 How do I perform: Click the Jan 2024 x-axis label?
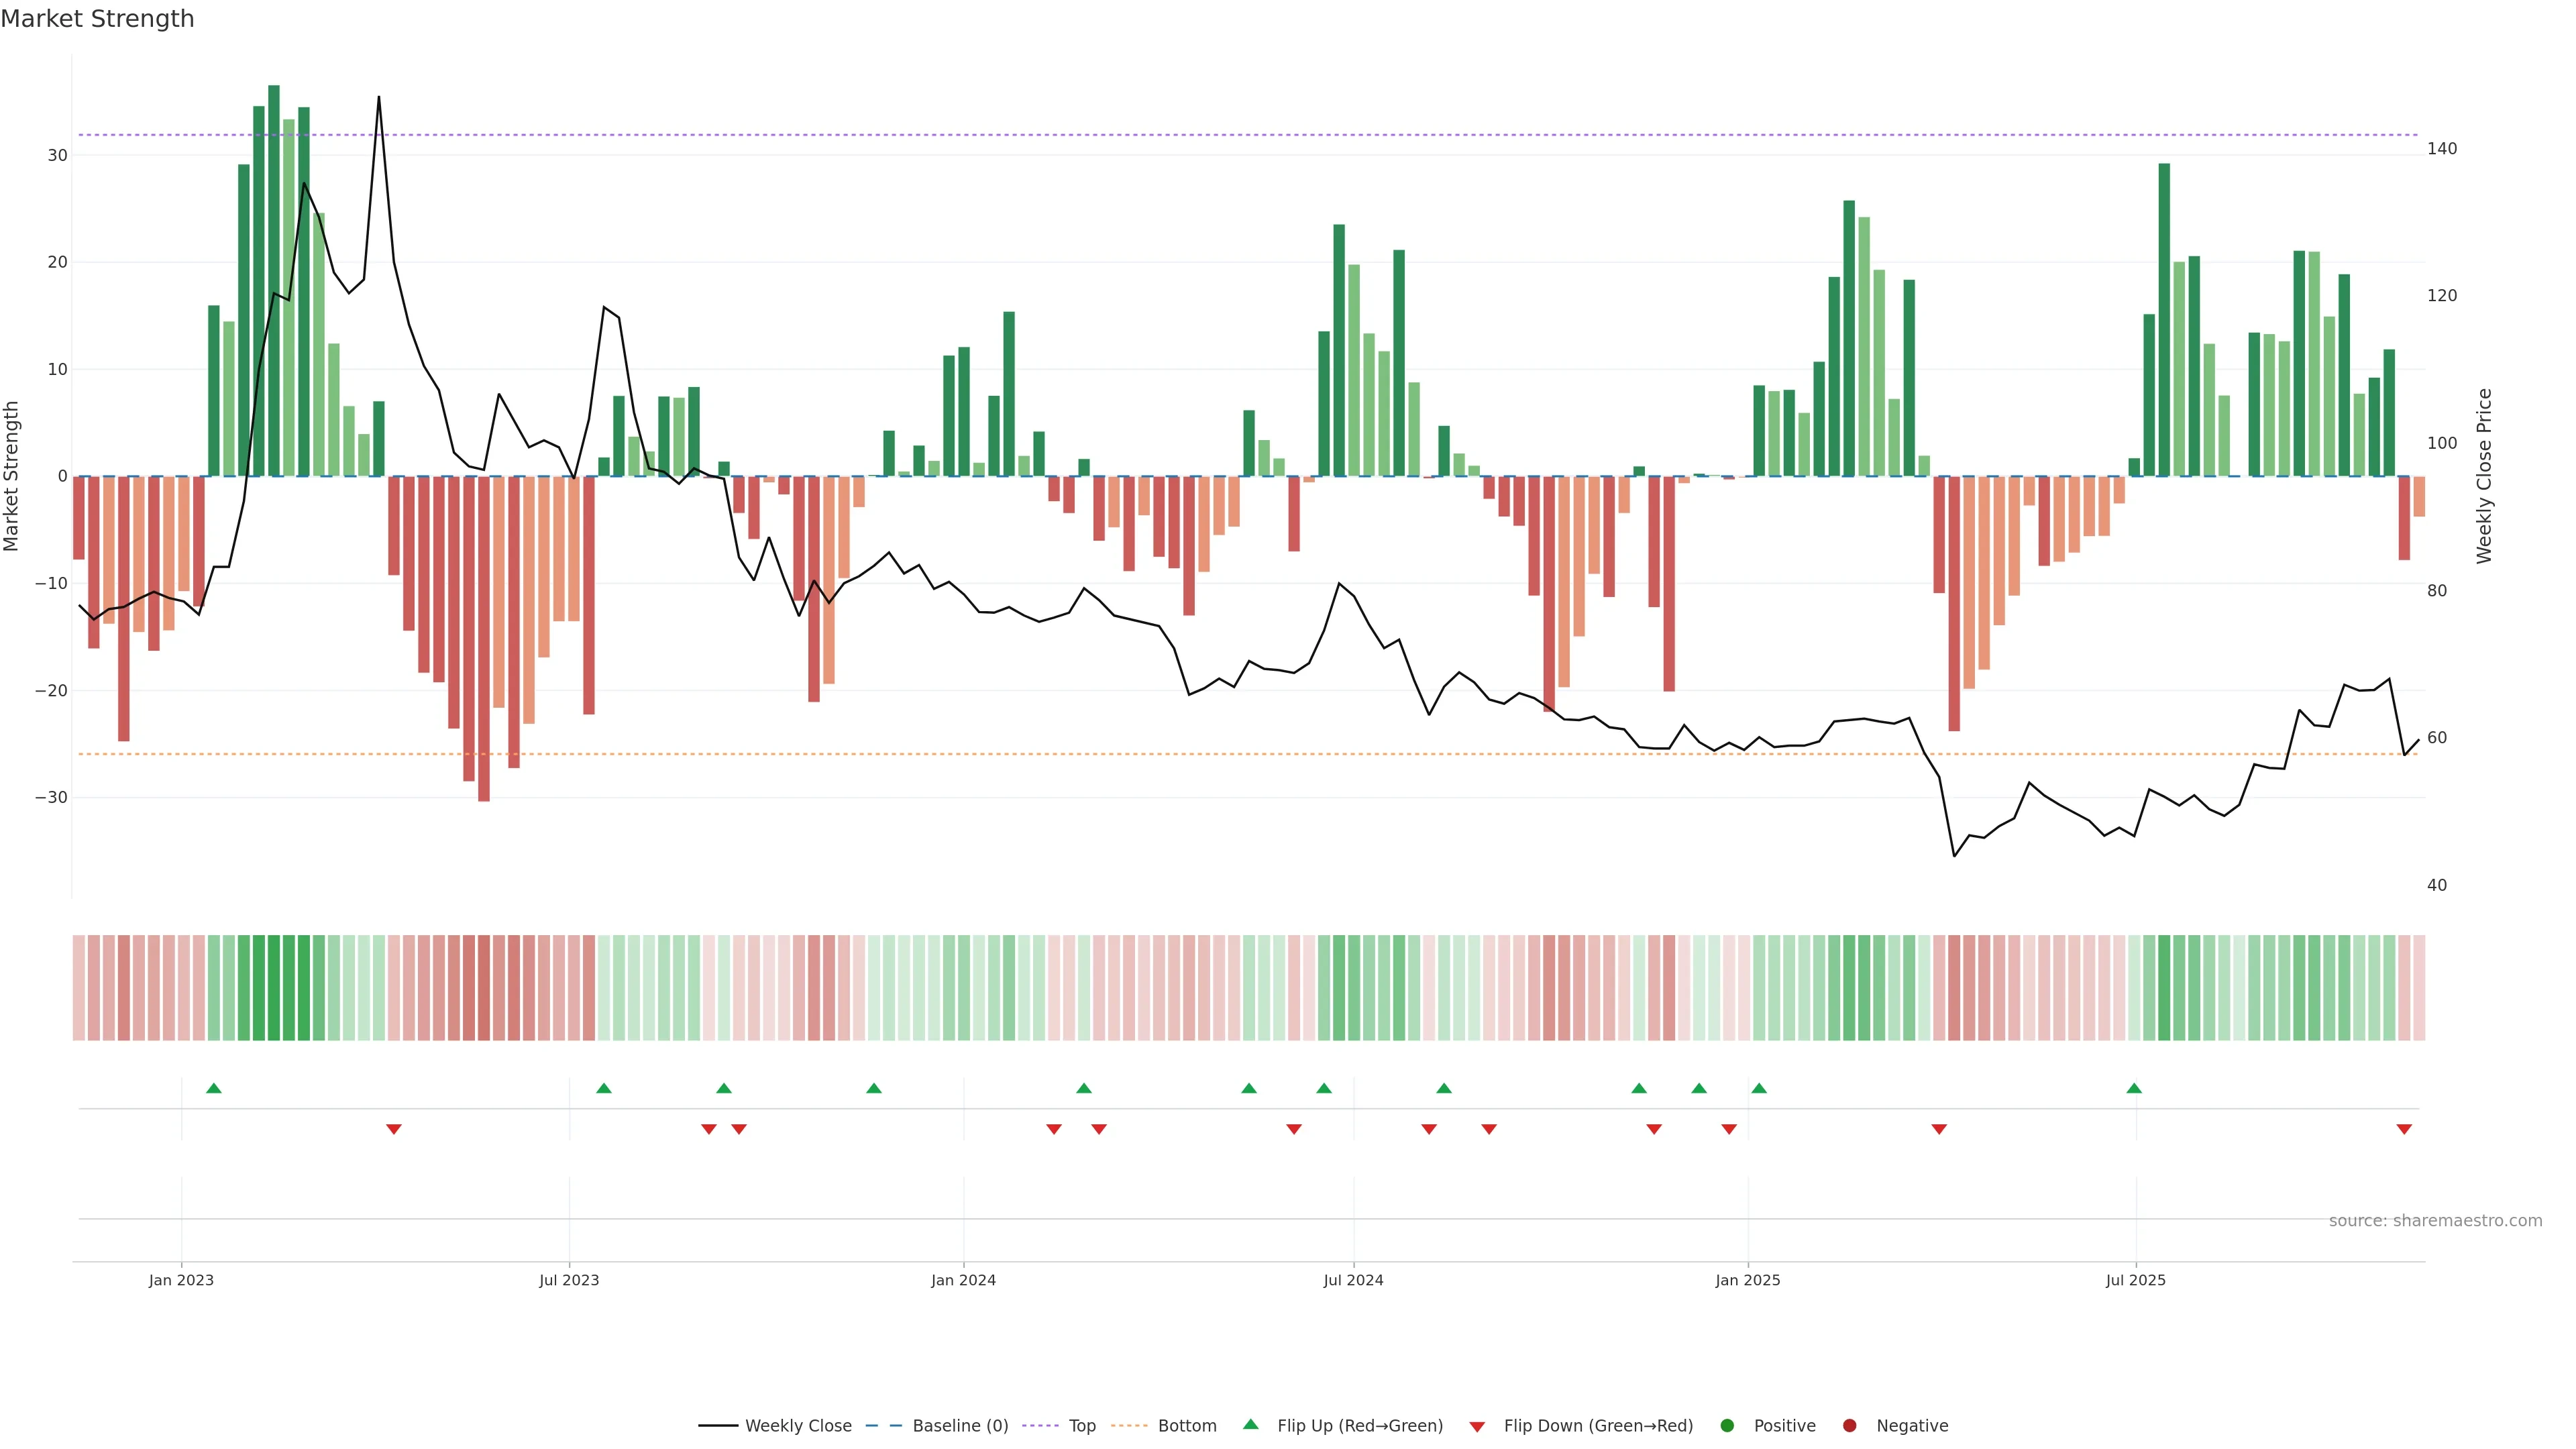(x=963, y=1280)
